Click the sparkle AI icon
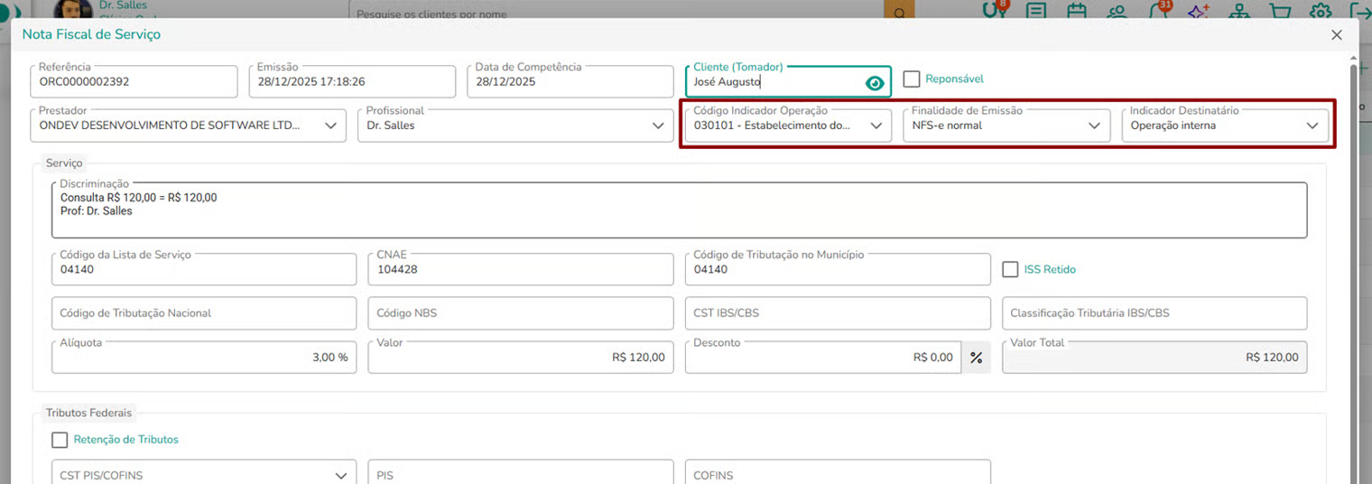The image size is (1372, 484). click(1198, 12)
